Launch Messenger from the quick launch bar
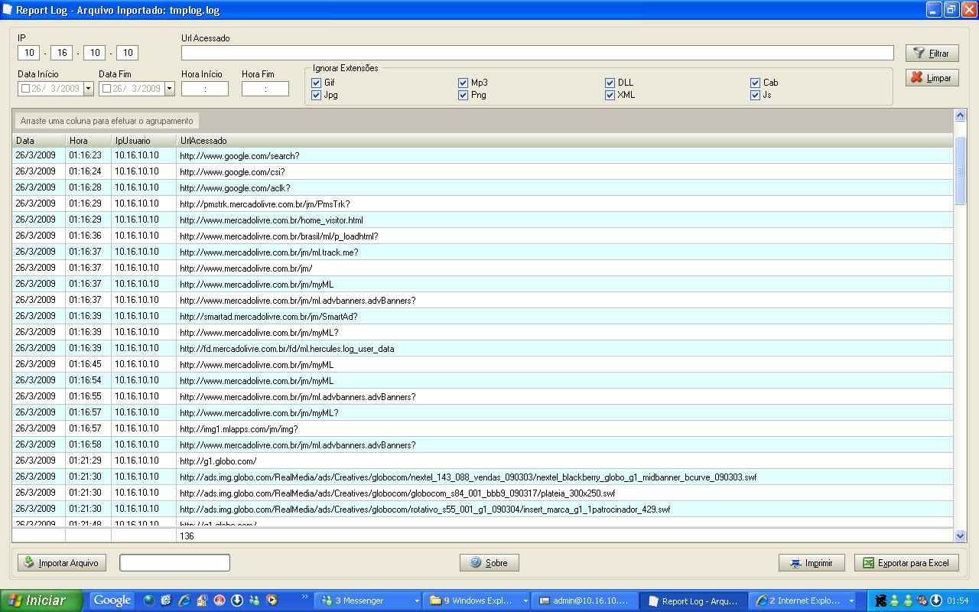 tap(255, 601)
